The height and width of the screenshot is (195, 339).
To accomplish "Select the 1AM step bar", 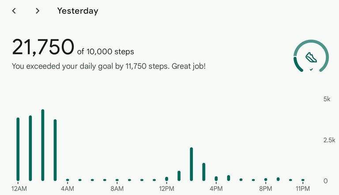I will click(x=30, y=148).
